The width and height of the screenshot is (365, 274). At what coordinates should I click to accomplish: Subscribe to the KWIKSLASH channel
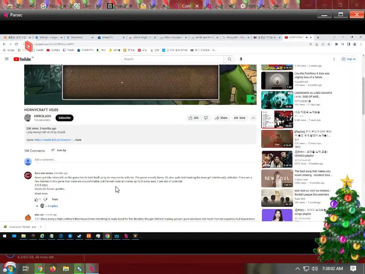pos(65,118)
